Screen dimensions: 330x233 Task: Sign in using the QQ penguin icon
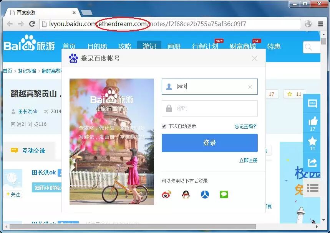click(186, 194)
